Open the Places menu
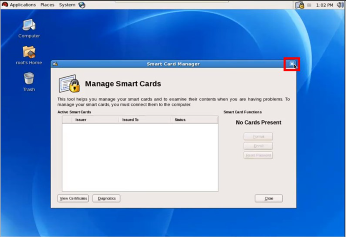The height and width of the screenshot is (237, 346). 47,5
